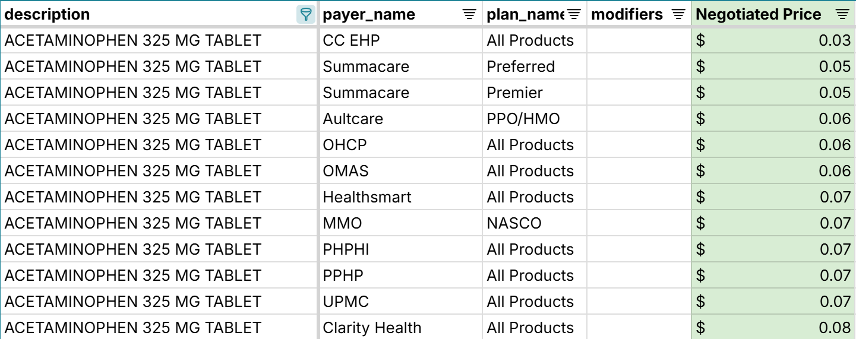Open the modifiers column filter menu
The width and height of the screenshot is (856, 339).
click(x=678, y=15)
